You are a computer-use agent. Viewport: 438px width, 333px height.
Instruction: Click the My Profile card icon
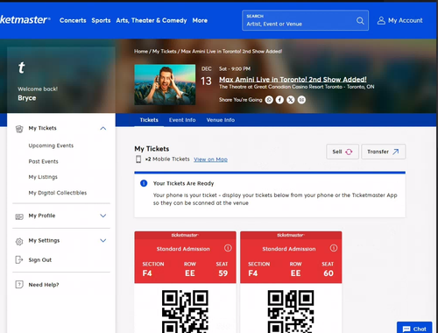tap(19, 216)
